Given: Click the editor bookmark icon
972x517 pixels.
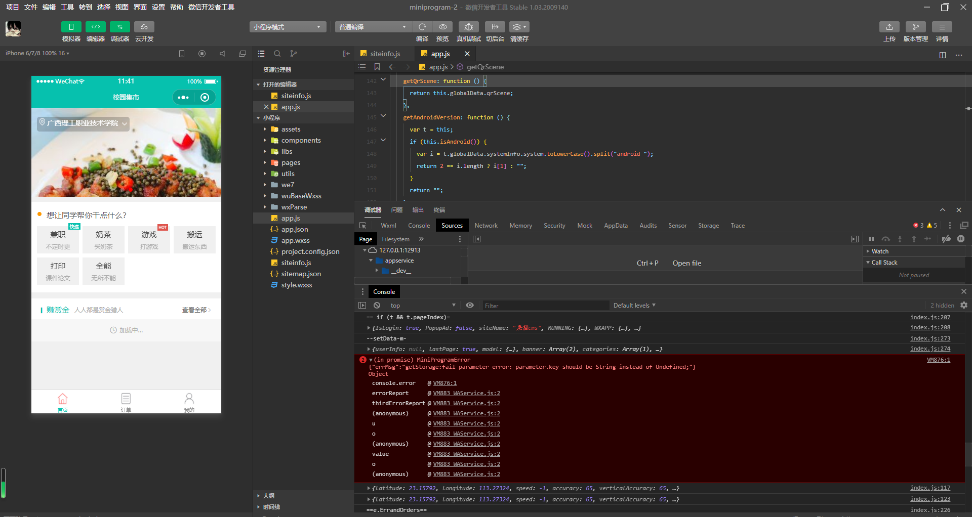Looking at the screenshot, I should (x=377, y=67).
